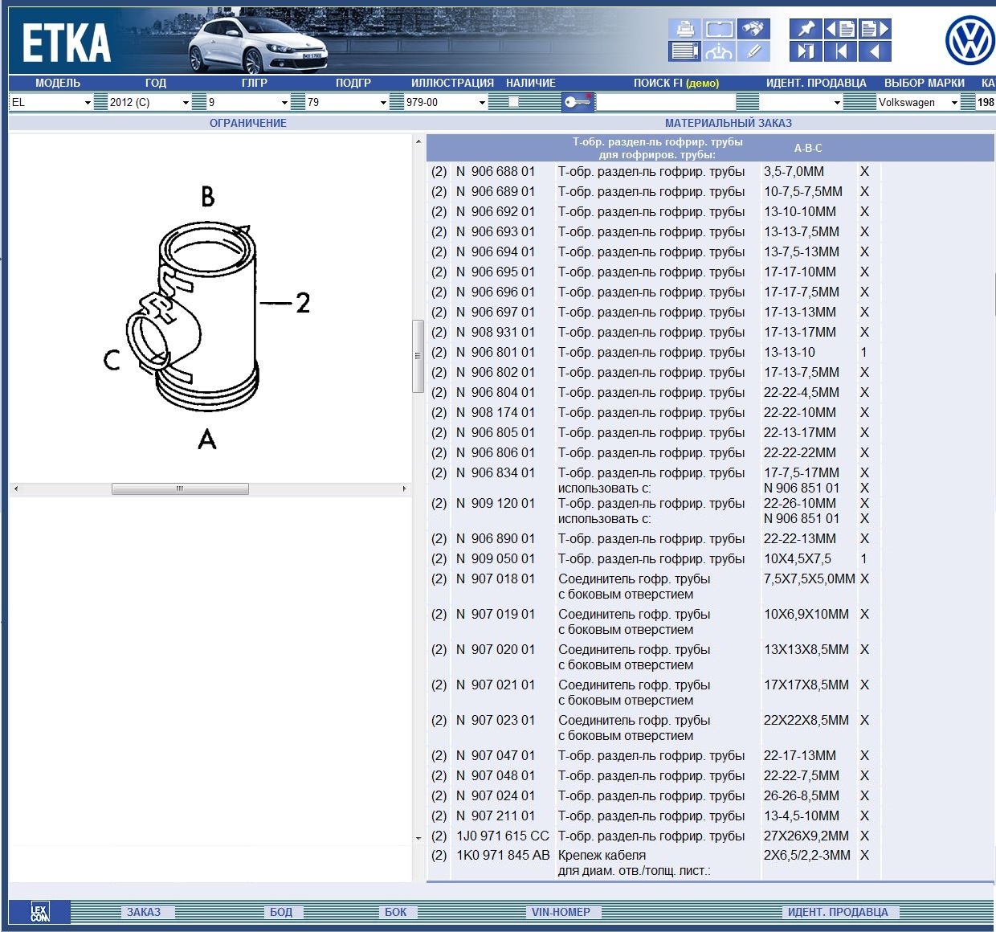The image size is (996, 932).
Task: Go to next page with document-right arrow
Action: coord(875,30)
